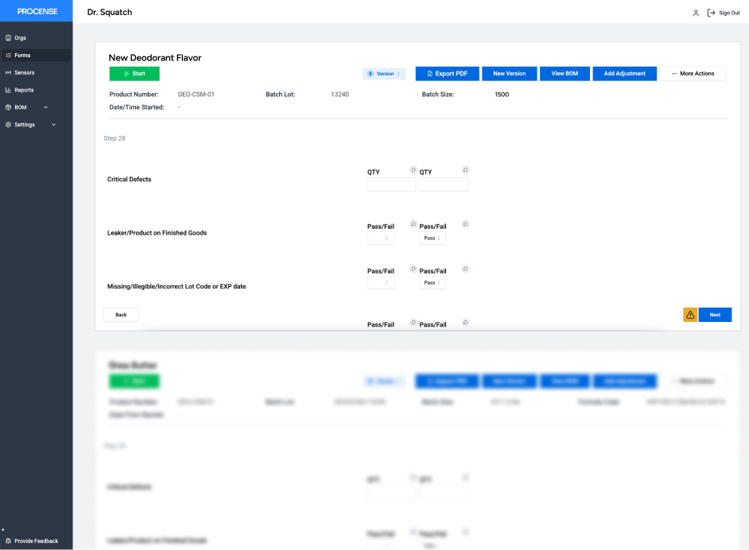
Task: Focus second Critical Defects QTY field
Action: tap(444, 184)
